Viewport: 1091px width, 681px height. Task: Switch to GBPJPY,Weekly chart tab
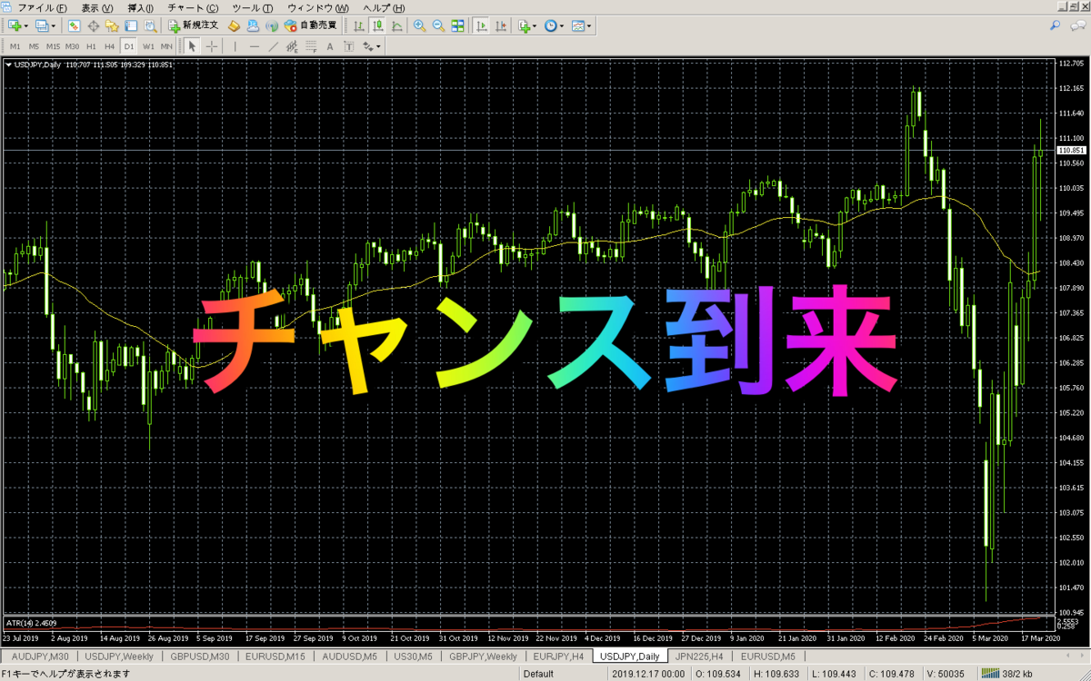click(483, 656)
